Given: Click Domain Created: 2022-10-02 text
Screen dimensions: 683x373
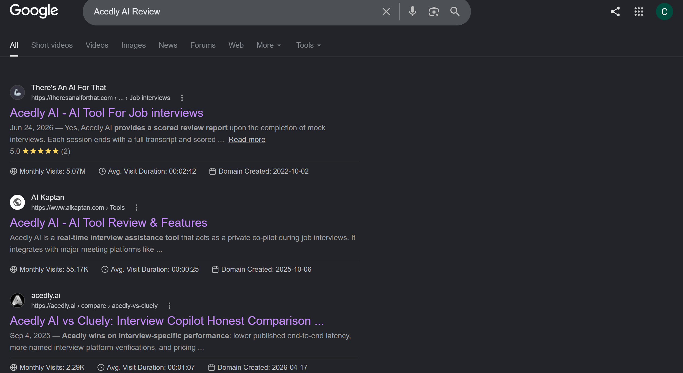Looking at the screenshot, I should click(264, 171).
